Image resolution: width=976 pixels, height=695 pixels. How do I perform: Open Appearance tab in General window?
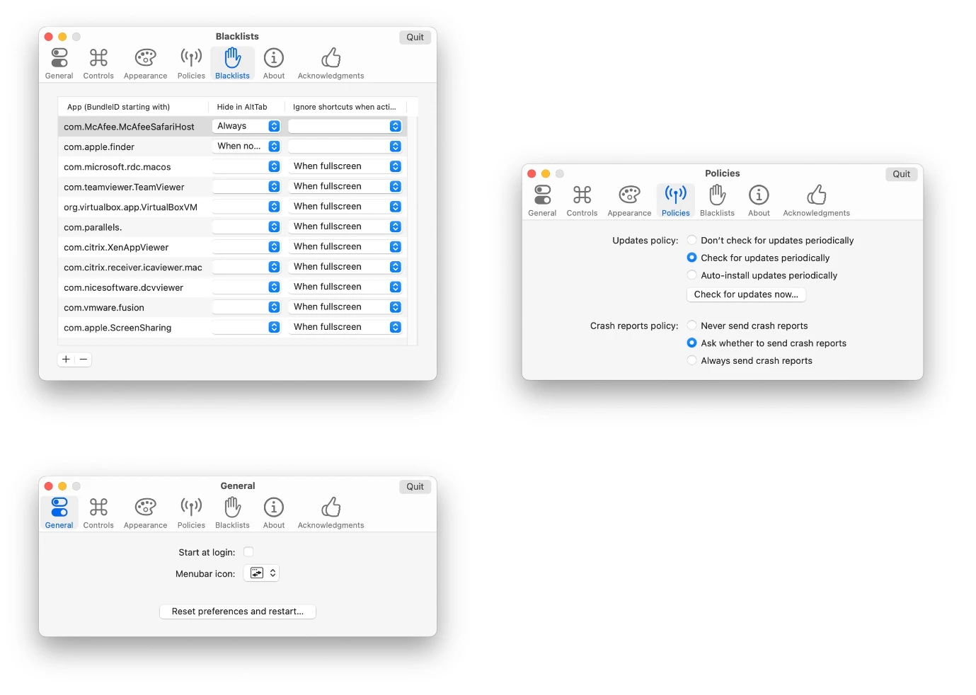(145, 513)
